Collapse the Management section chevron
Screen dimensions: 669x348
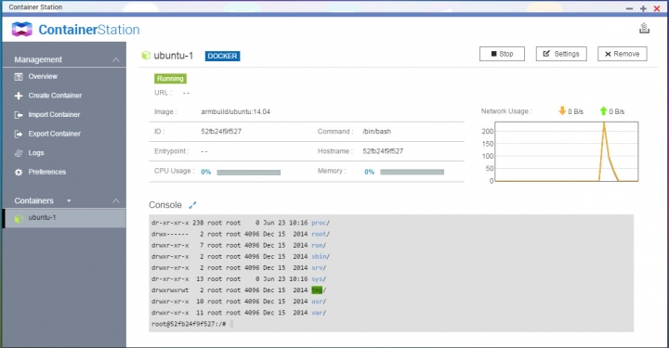115,59
